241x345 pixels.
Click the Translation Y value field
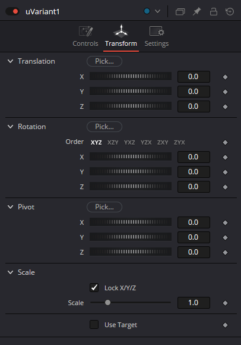pyautogui.click(x=194, y=92)
